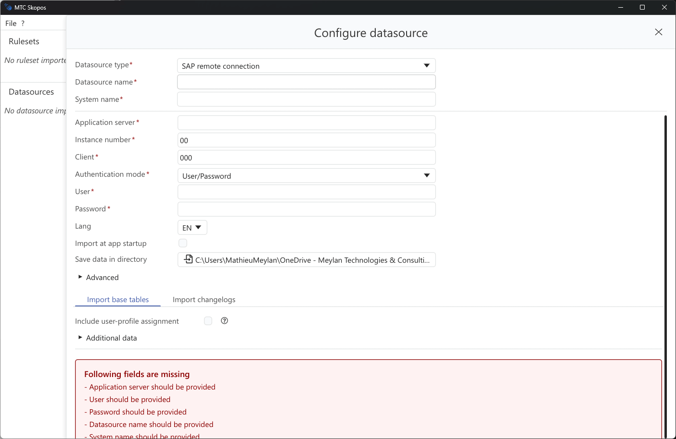
Task: Click the help icon beside user-profile assignment
Action: click(x=224, y=320)
